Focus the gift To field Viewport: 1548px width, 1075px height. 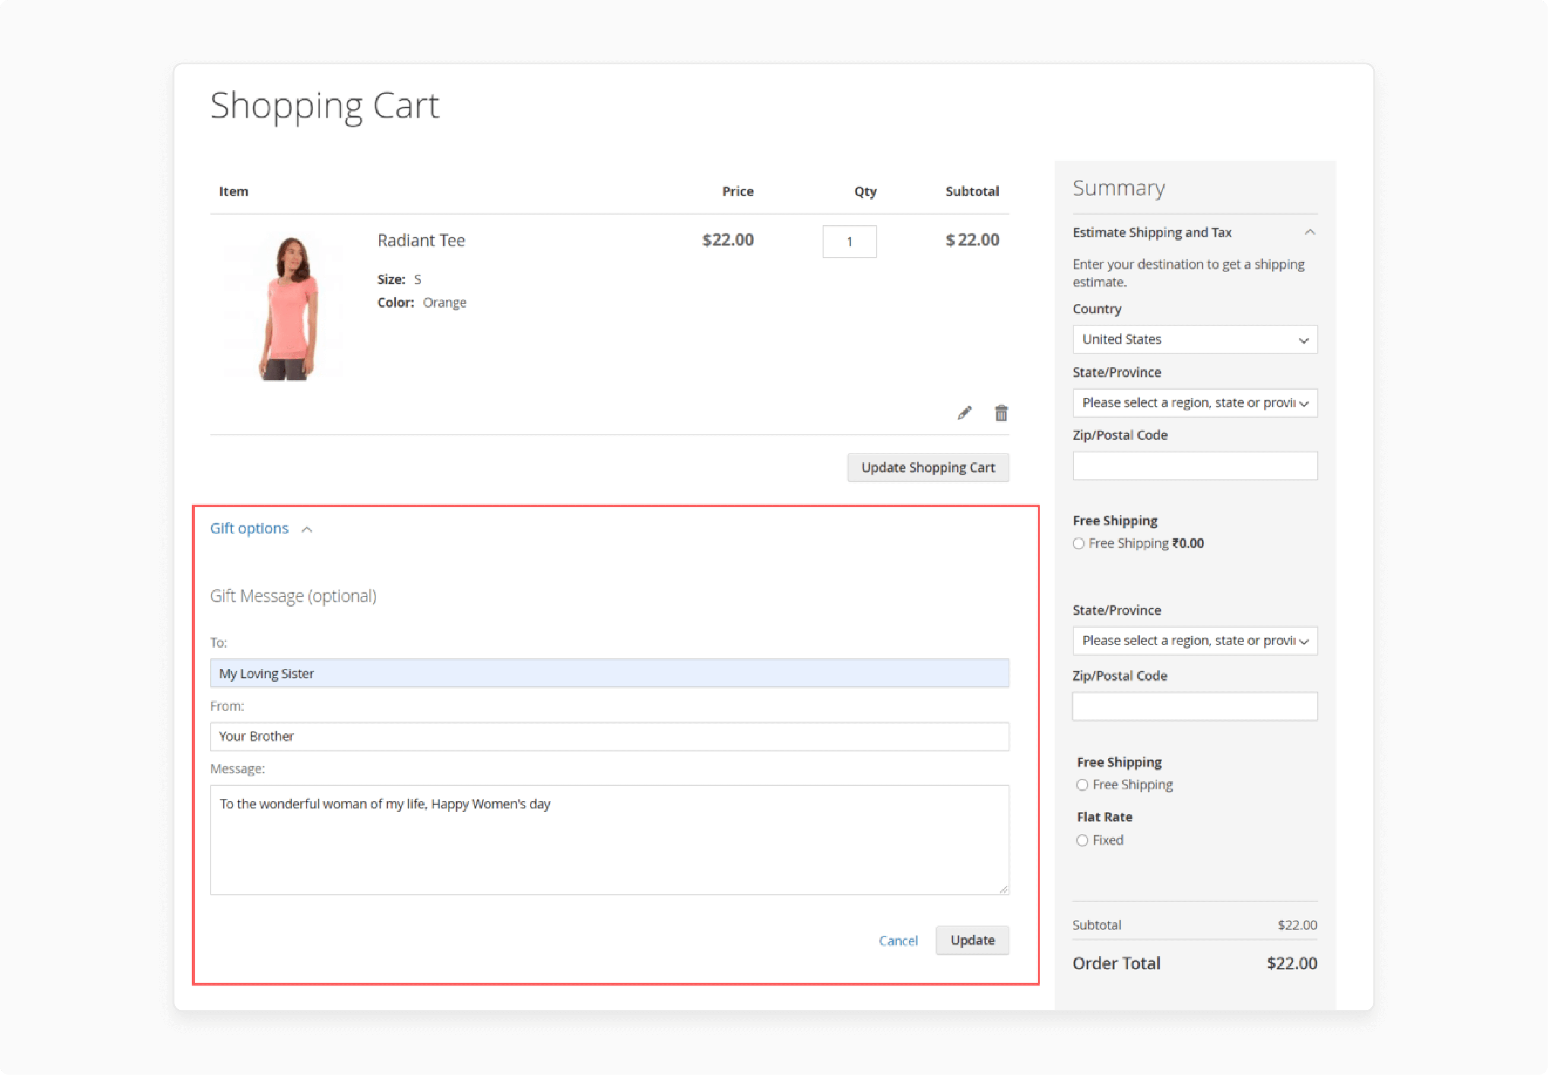(609, 673)
